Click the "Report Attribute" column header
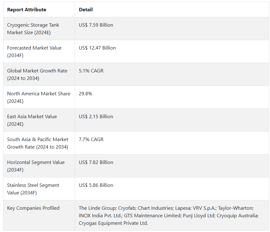Screen dimensions: 270x232 [x=27, y=10]
